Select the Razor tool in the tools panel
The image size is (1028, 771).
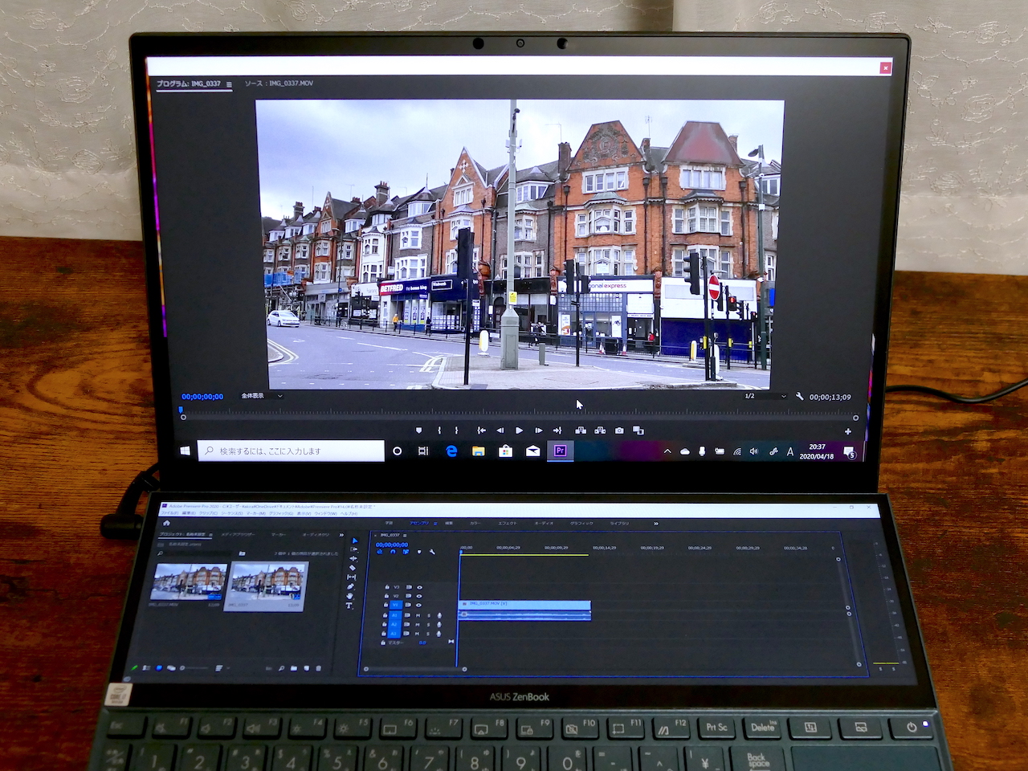click(x=352, y=568)
